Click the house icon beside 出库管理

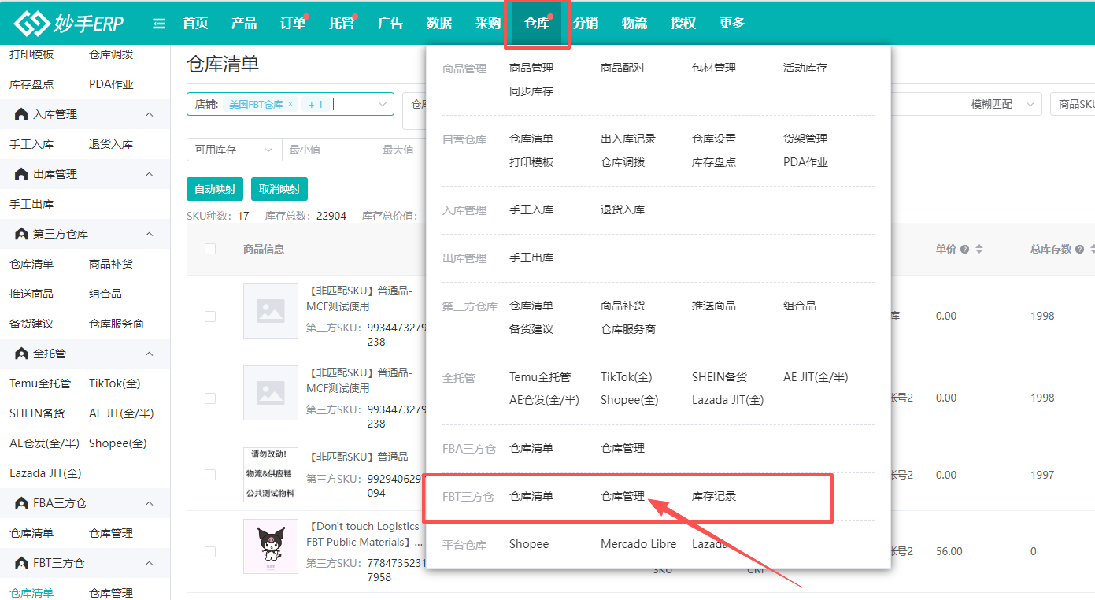pos(21,175)
